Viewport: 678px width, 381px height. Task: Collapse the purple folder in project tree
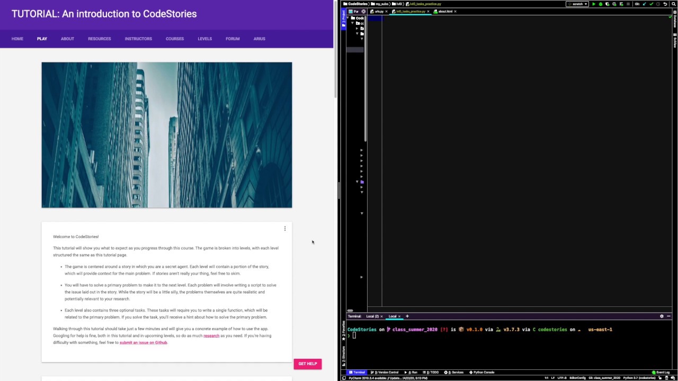point(357,182)
